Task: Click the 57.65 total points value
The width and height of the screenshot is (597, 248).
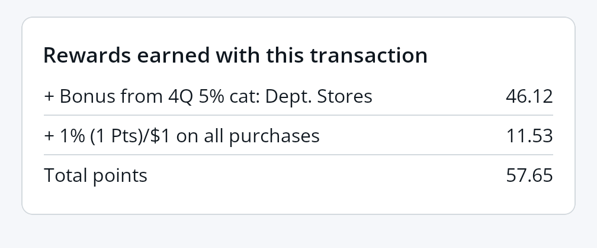Action: 529,175
